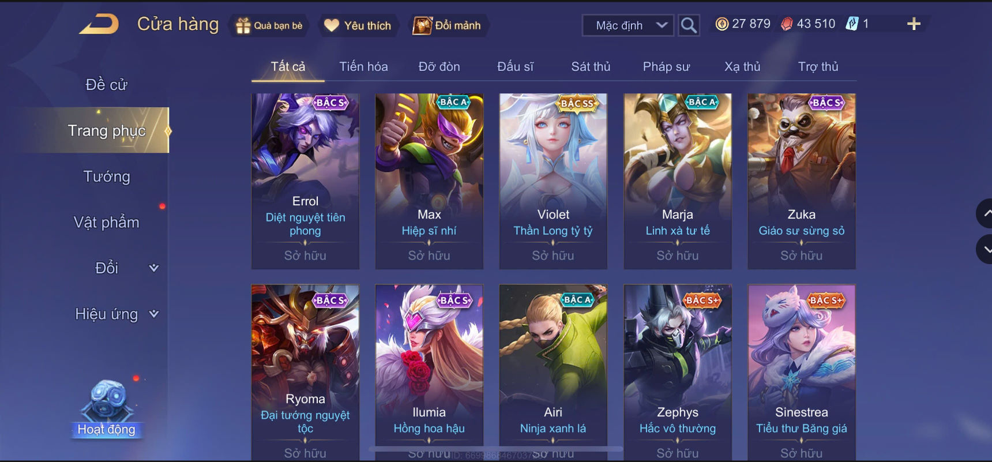992x462 pixels.
Task: Switch to the Pháp sư tab
Action: (666, 67)
